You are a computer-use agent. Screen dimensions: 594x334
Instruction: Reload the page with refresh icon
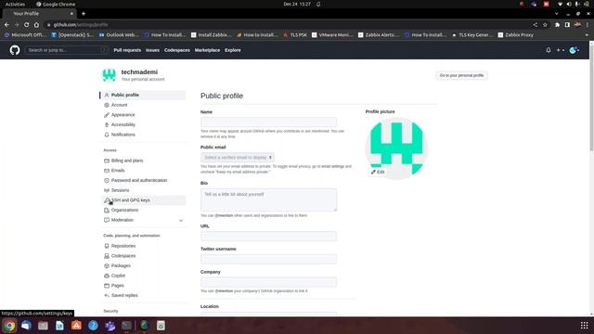click(x=26, y=25)
